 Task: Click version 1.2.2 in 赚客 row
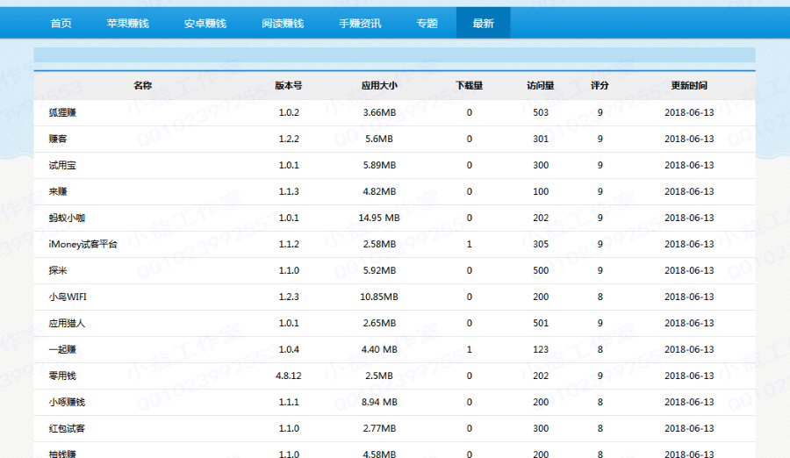[x=289, y=139]
